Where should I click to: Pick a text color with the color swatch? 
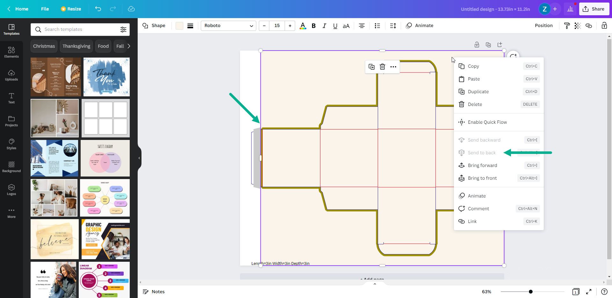pos(302,25)
